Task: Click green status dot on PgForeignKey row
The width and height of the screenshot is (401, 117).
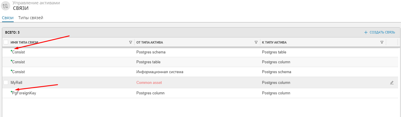Action: click(x=11, y=91)
